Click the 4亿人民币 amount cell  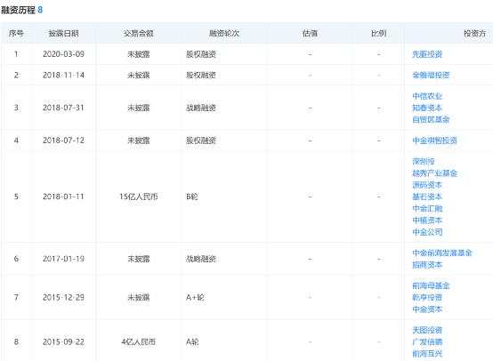click(x=138, y=341)
